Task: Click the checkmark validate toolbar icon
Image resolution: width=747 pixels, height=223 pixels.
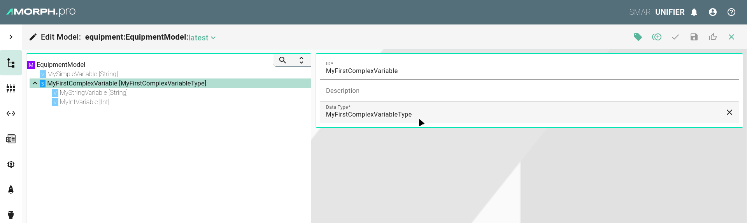Action: [675, 37]
